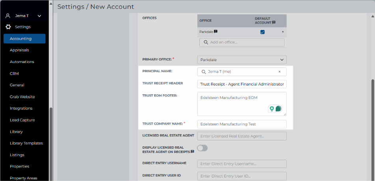Click the Settings / New Account heading
Screen dimensions: 375x181
(96, 7)
